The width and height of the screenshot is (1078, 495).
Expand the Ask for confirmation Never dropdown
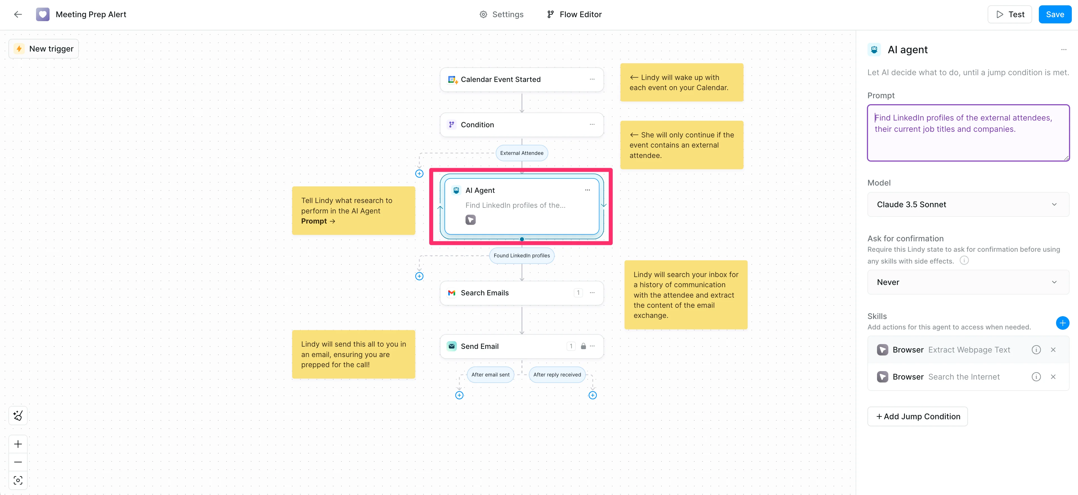(967, 282)
